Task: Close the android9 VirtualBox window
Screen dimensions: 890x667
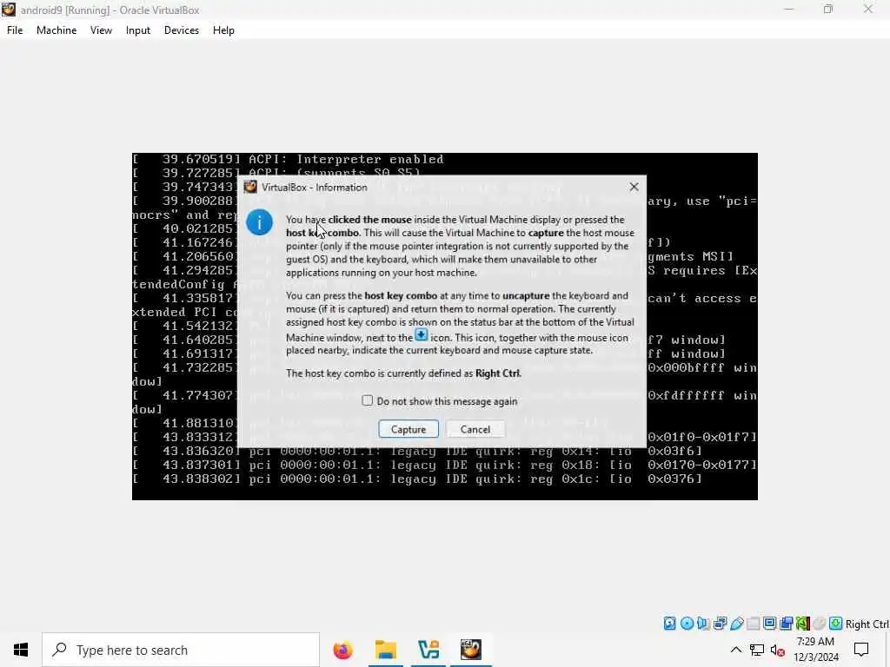Action: click(x=868, y=10)
